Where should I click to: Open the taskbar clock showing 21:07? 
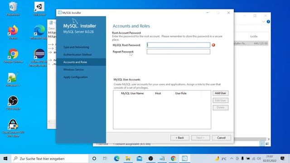(x=270, y=158)
